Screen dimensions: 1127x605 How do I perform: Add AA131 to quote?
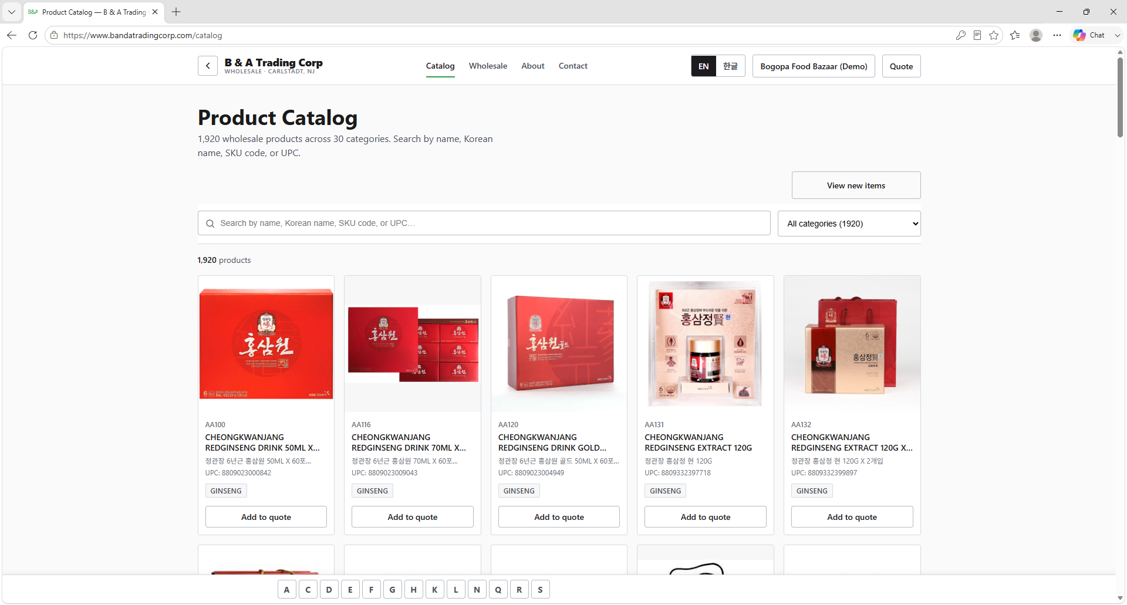[x=706, y=517]
